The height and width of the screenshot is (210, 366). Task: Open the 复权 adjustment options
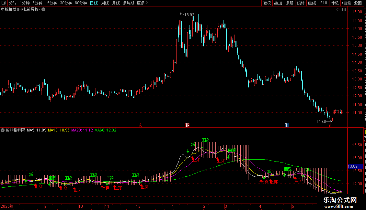pyautogui.click(x=267, y=3)
